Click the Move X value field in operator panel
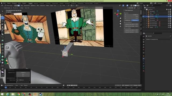Screen dimensions: 172x96 (x=23, y=72)
